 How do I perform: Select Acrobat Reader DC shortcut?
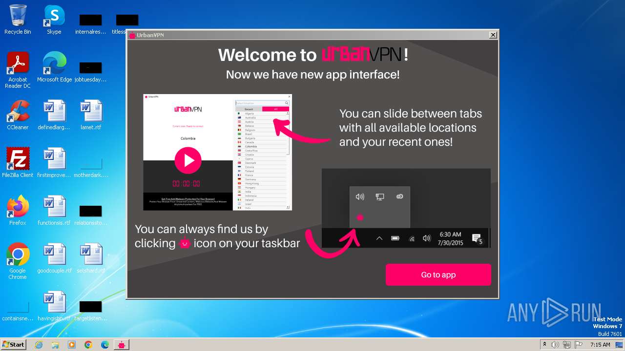click(18, 70)
